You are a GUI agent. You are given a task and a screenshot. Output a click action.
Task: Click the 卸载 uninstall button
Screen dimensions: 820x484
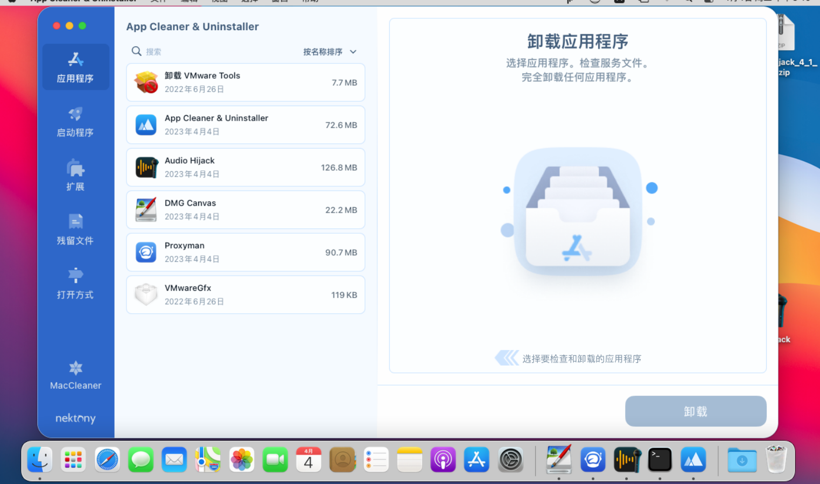click(696, 411)
